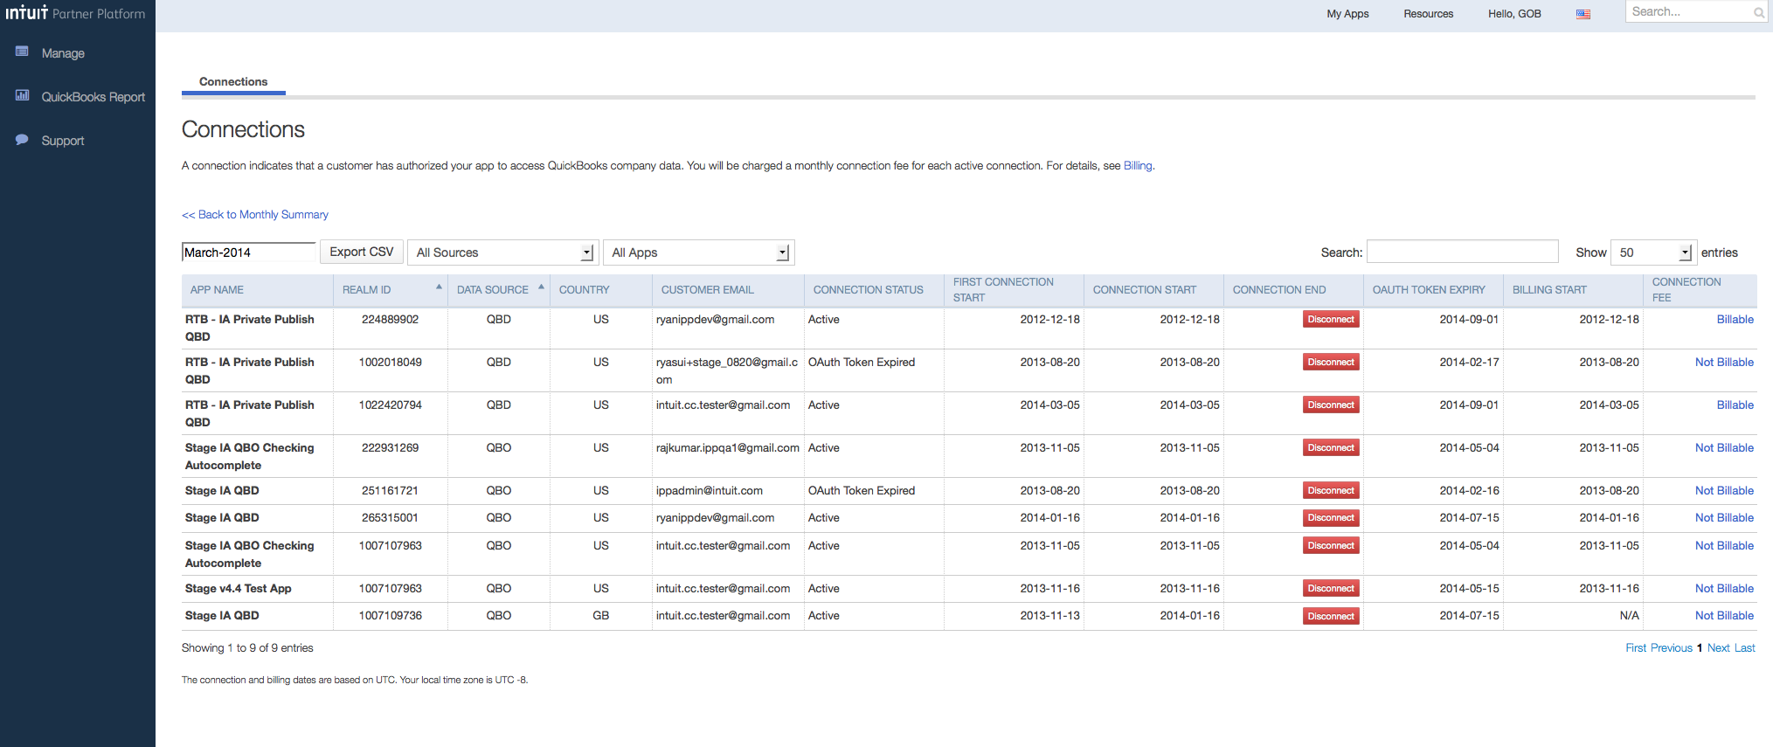Image resolution: width=1773 pixels, height=747 pixels.
Task: Open the Hello, GOB account menu
Action: point(1514,14)
